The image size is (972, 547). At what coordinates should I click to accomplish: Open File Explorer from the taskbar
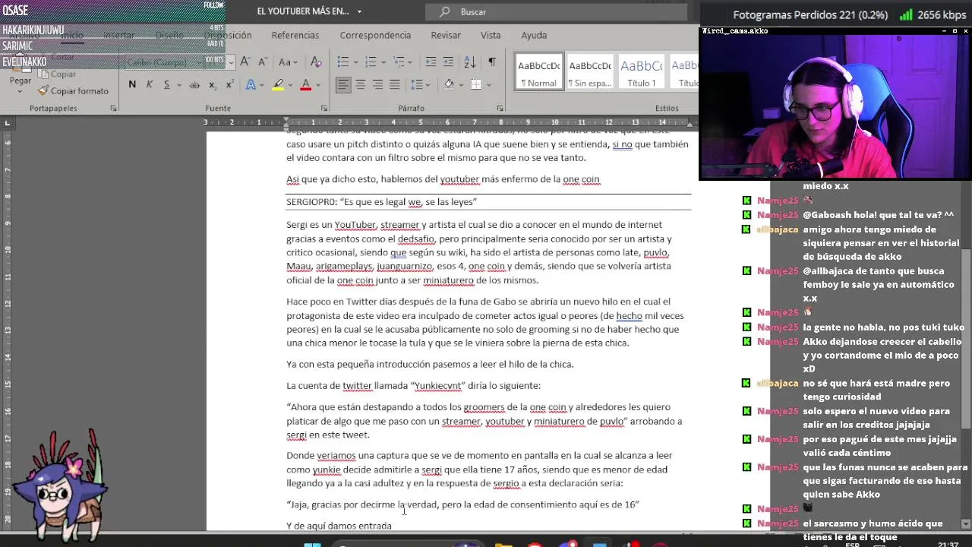coord(503,544)
